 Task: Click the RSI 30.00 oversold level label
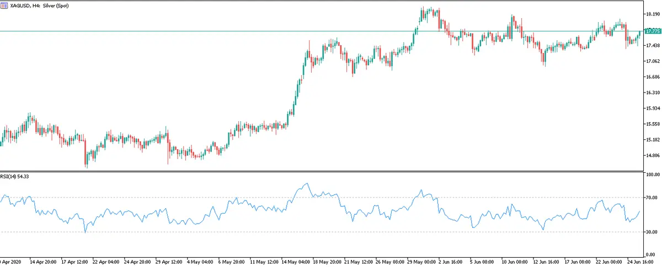pos(653,232)
